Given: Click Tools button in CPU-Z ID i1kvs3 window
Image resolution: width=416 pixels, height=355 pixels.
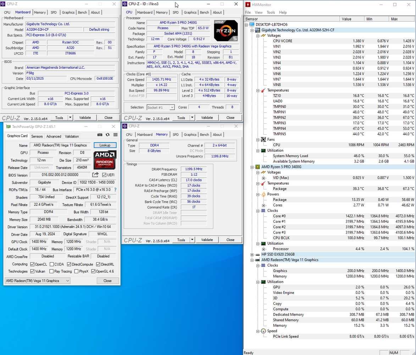Looking at the screenshot, I should pyautogui.click(x=181, y=118).
